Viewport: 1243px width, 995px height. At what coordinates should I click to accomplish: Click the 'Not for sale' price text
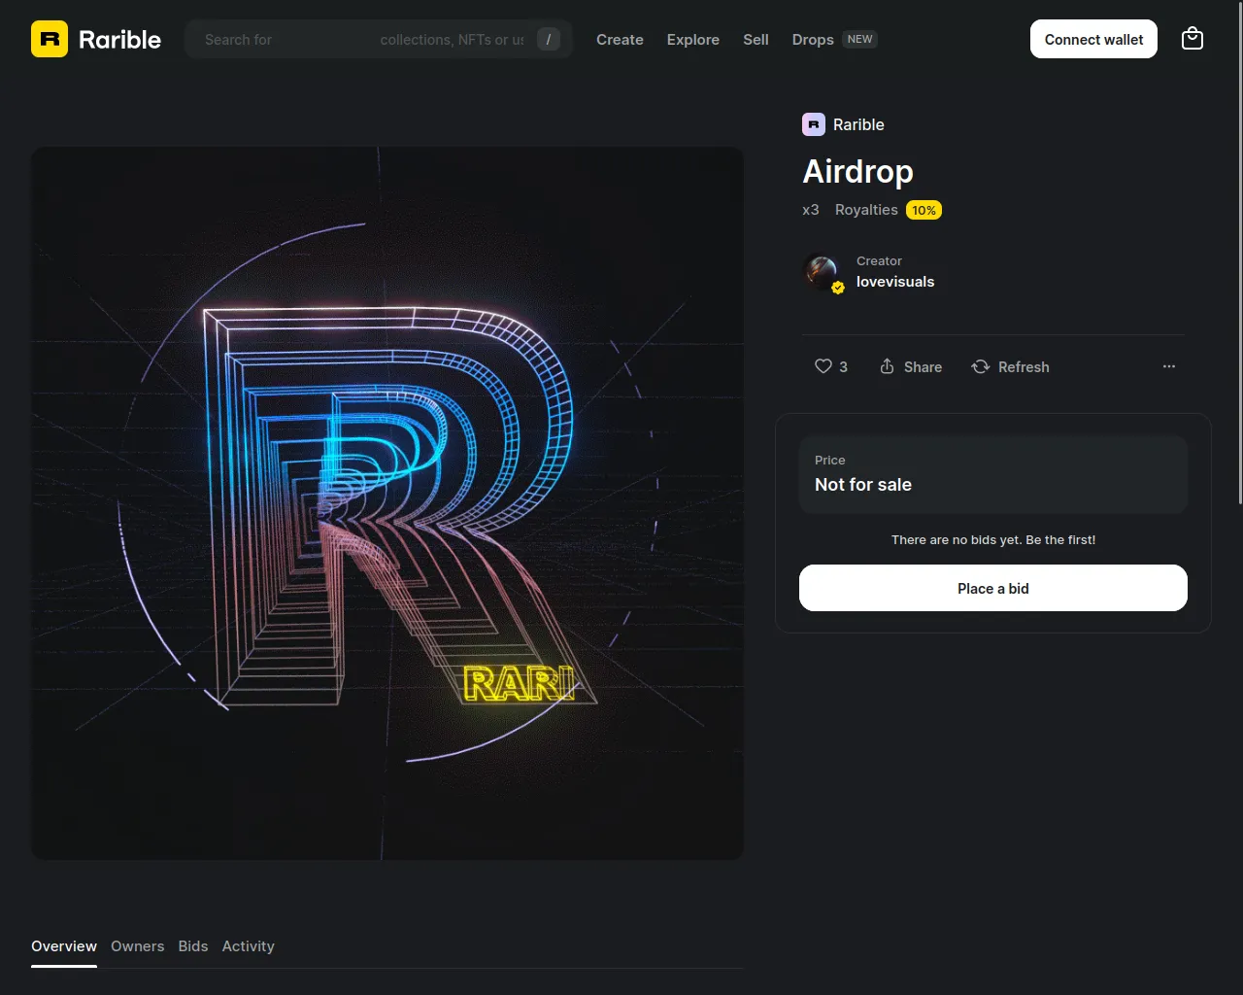point(863,484)
